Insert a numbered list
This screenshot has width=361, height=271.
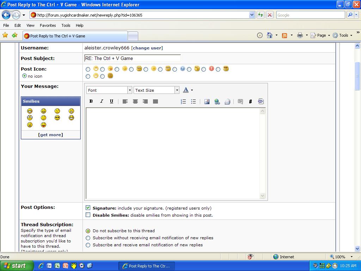[x=183, y=101]
